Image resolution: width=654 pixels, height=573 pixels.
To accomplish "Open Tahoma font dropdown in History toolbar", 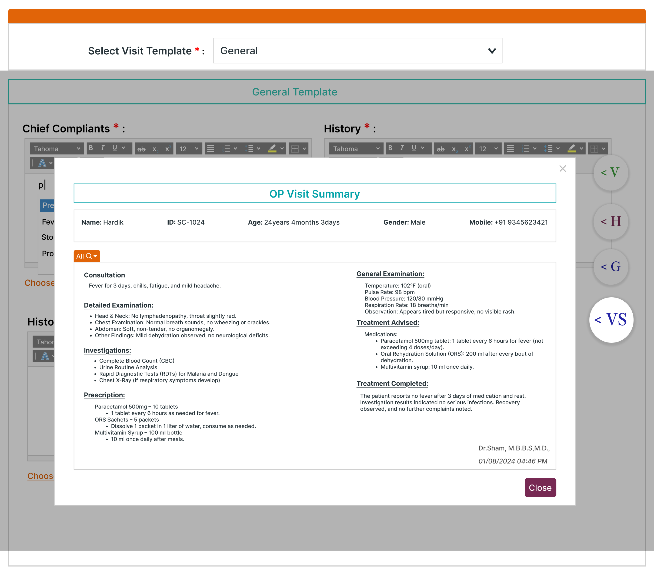I will click(356, 149).
